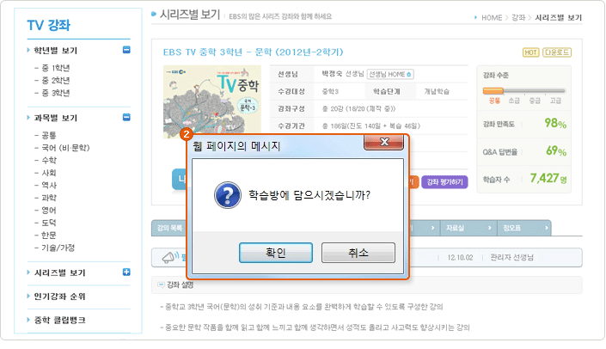606x349 pixels.
Task: Click 시리즈별 보기 sidebar heading
Action: (x=59, y=272)
